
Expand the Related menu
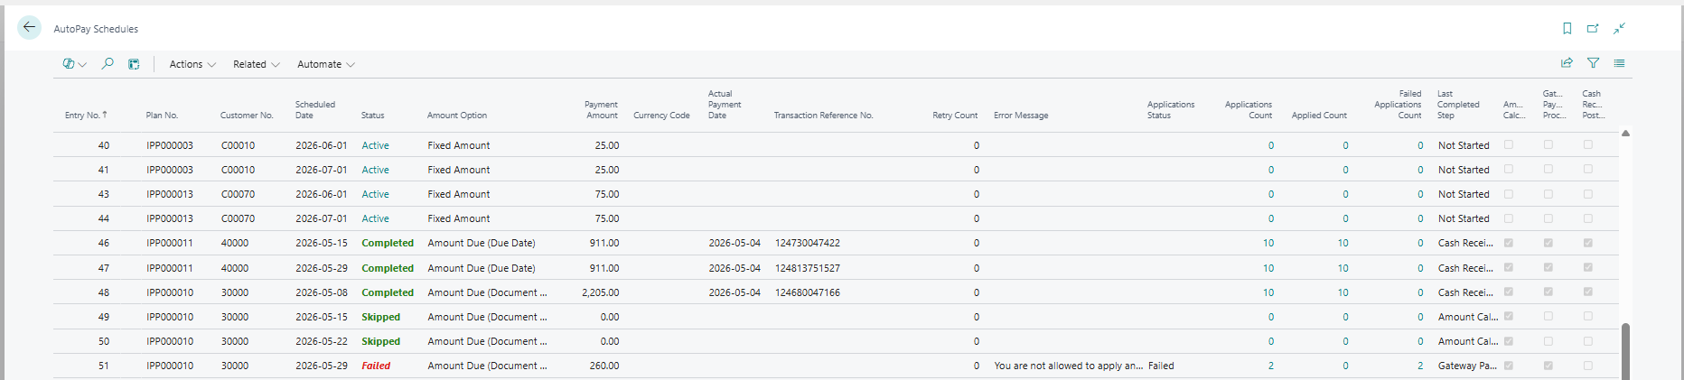[257, 64]
